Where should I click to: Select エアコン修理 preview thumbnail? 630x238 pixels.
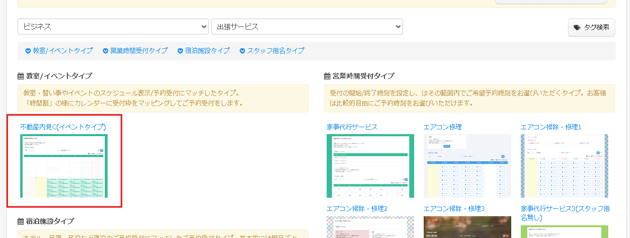coord(467,166)
